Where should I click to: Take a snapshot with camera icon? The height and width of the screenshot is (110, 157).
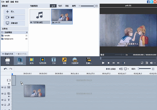tap(146, 63)
